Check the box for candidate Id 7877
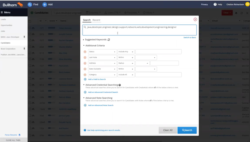Image resolution: width=250 pixels, height=142 pixels. (x=30, y=40)
